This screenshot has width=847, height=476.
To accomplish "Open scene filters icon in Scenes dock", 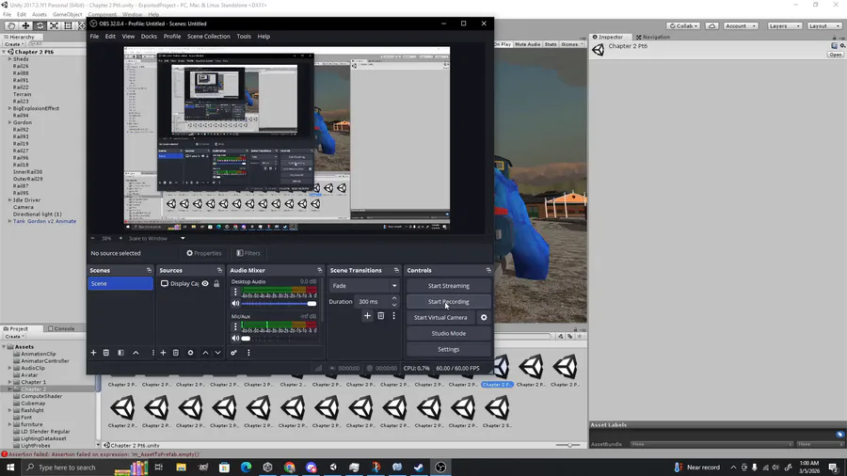I will click(121, 353).
